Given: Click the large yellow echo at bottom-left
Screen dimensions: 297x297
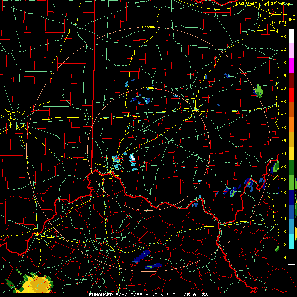Looking at the screenshot, I should [37, 285].
